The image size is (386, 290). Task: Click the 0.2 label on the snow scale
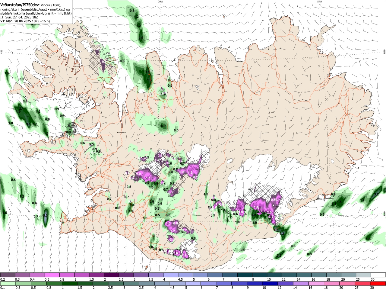coord(2,279)
